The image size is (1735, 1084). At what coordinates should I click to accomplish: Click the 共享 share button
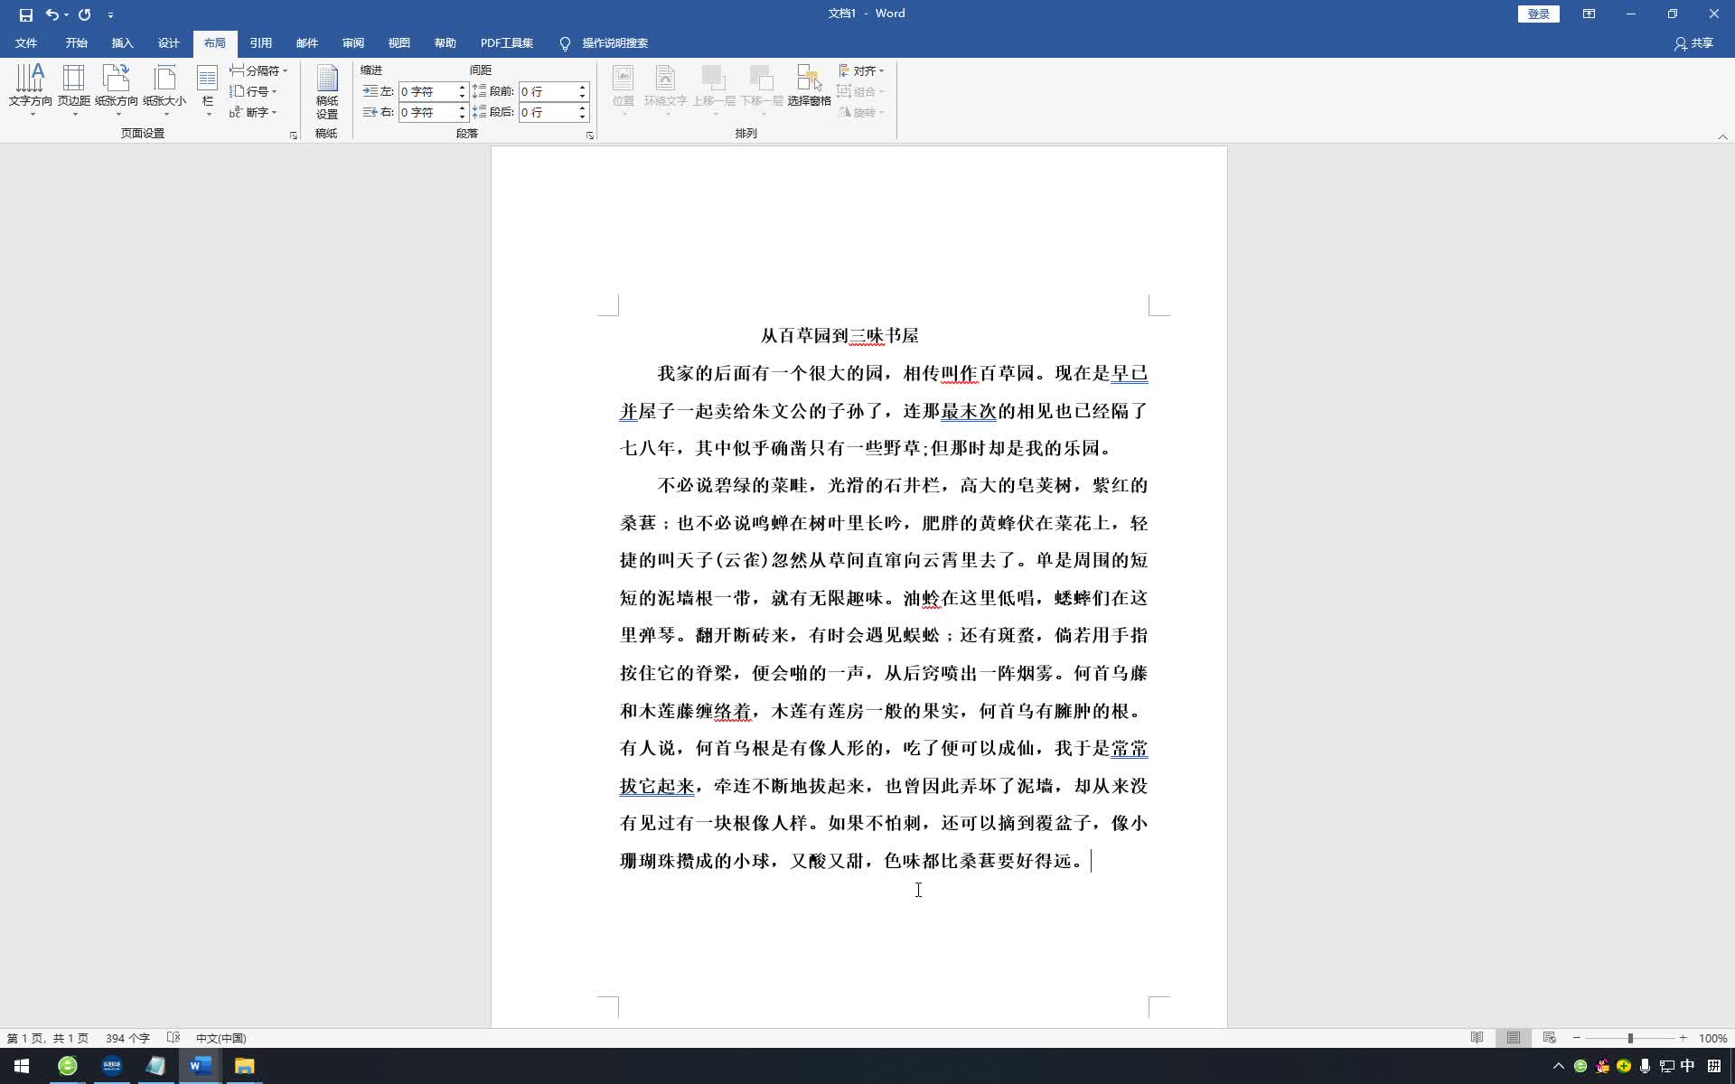point(1694,43)
